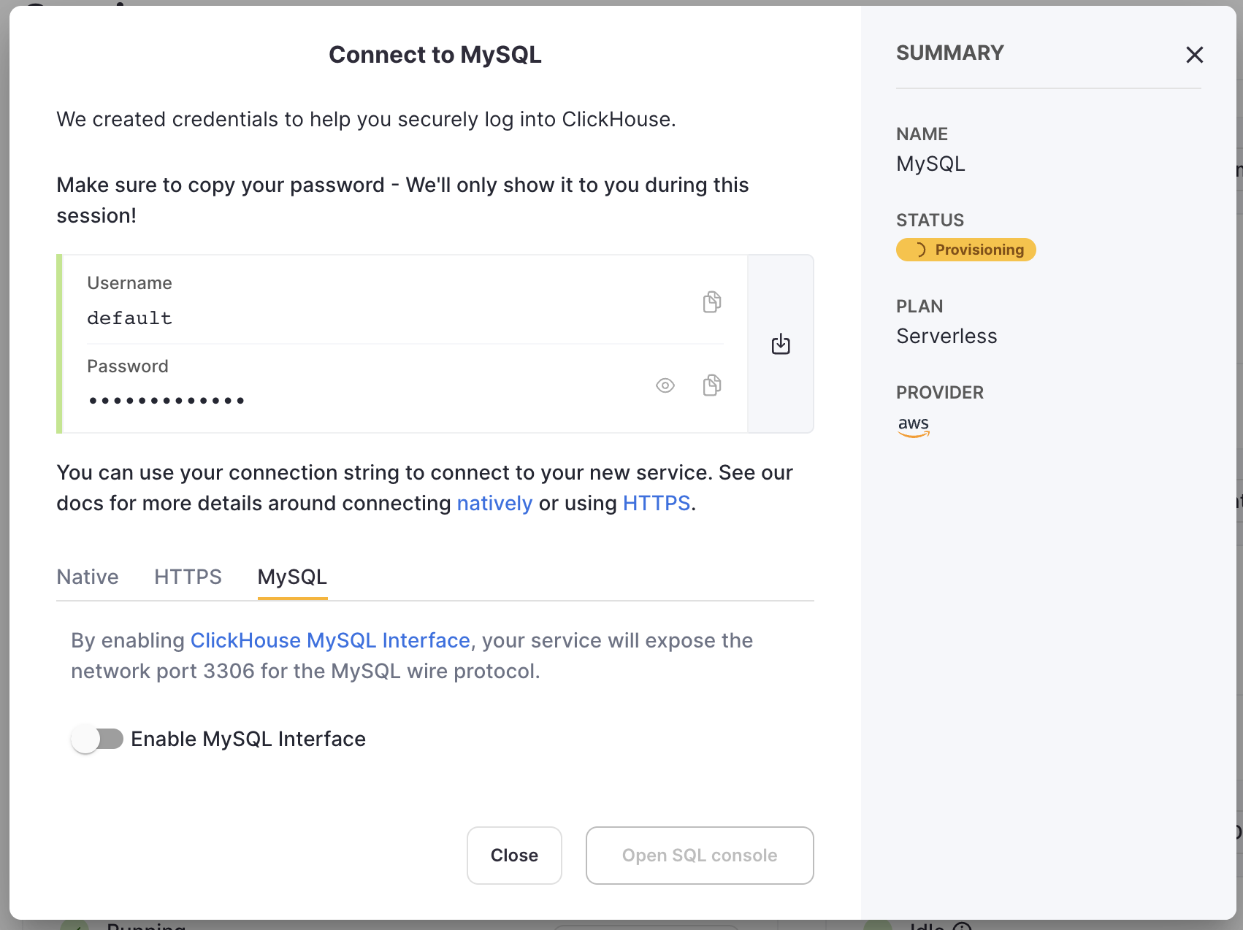Switch to the Native tab

coord(88,577)
